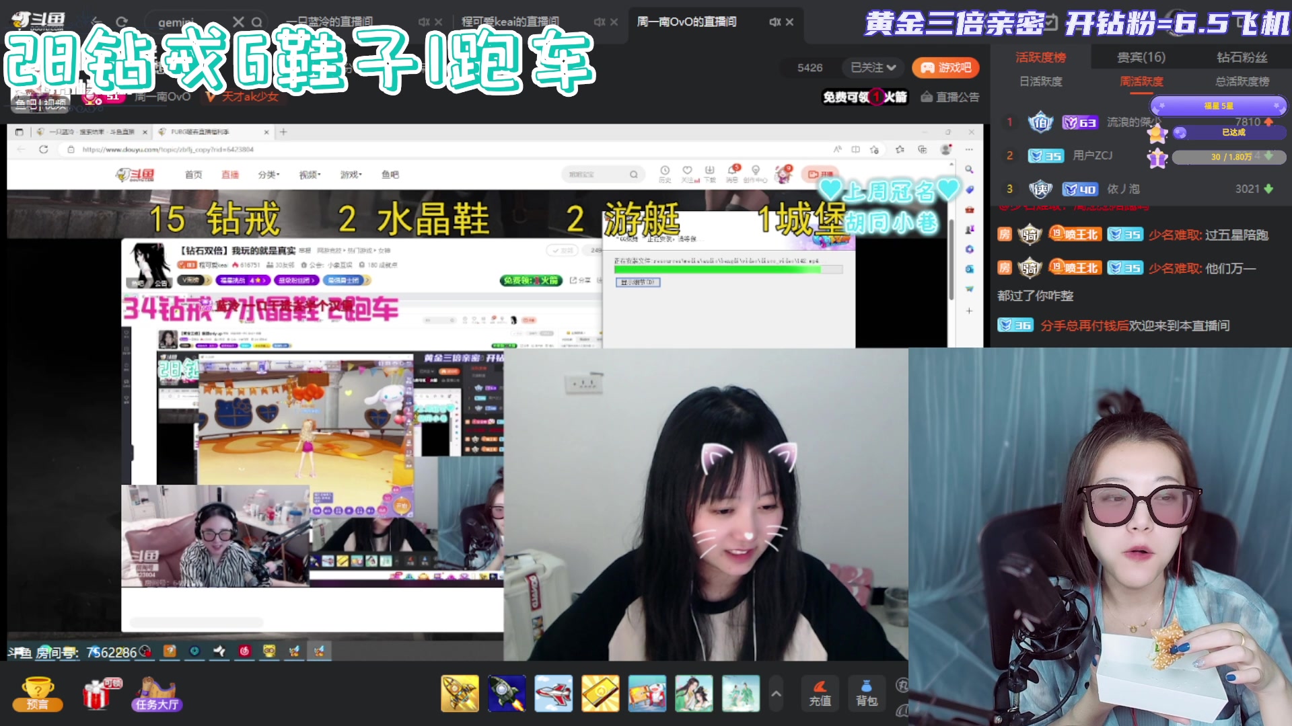
Task: Open the 背包 (backpack) gift inventory
Action: click(867, 694)
